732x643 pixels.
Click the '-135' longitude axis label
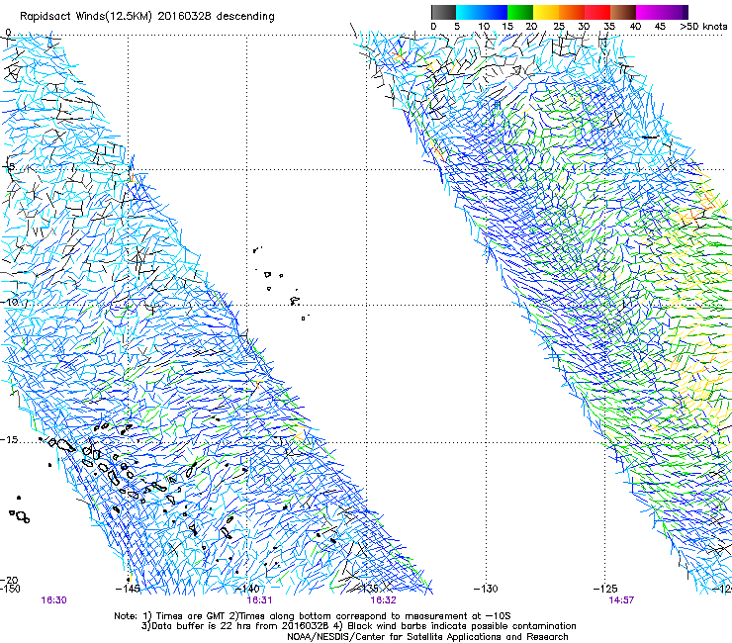(x=366, y=589)
